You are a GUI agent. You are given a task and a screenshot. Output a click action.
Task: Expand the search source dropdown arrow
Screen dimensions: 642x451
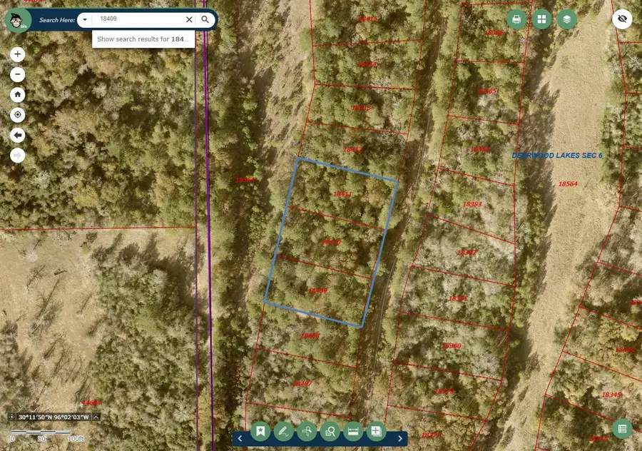point(84,19)
